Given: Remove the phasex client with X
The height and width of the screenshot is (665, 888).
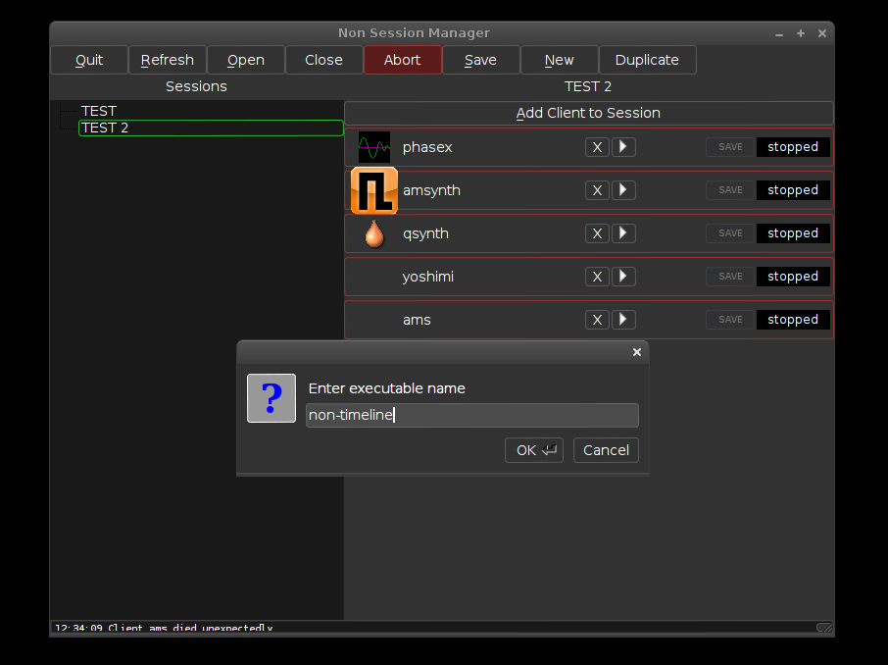Looking at the screenshot, I should coord(597,147).
